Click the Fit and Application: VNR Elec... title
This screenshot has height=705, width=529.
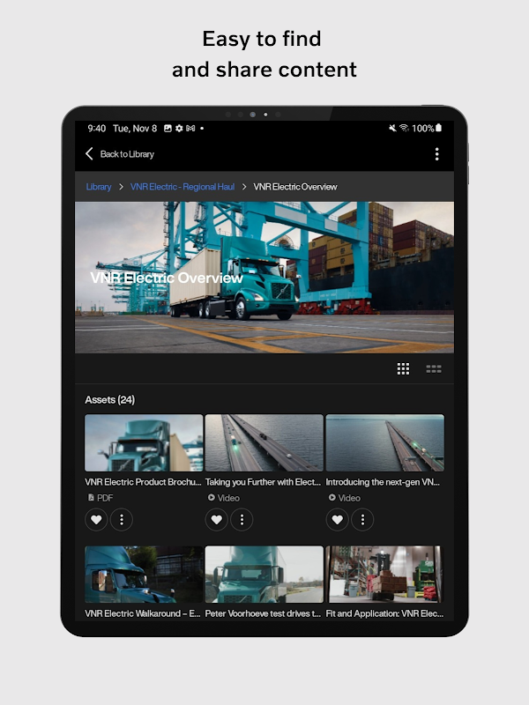tap(384, 613)
